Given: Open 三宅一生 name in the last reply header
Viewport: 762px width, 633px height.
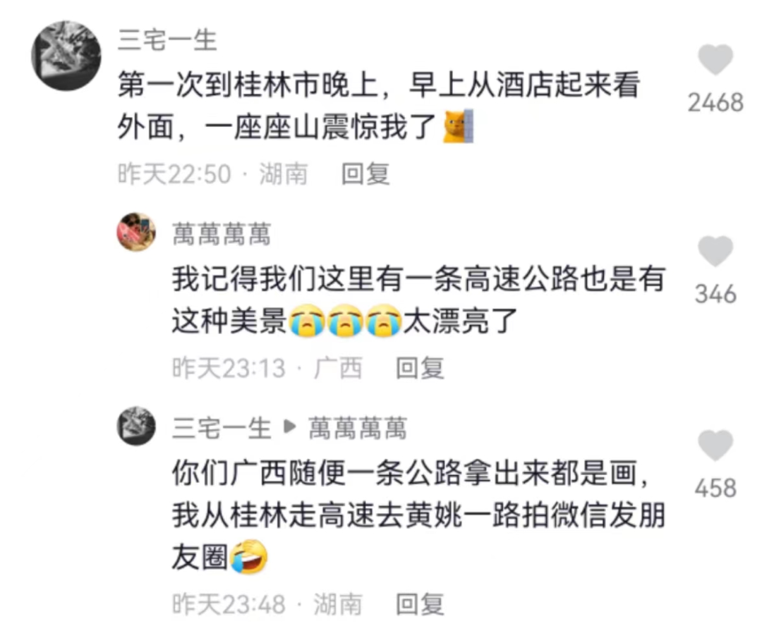Looking at the screenshot, I should pyautogui.click(x=222, y=428).
